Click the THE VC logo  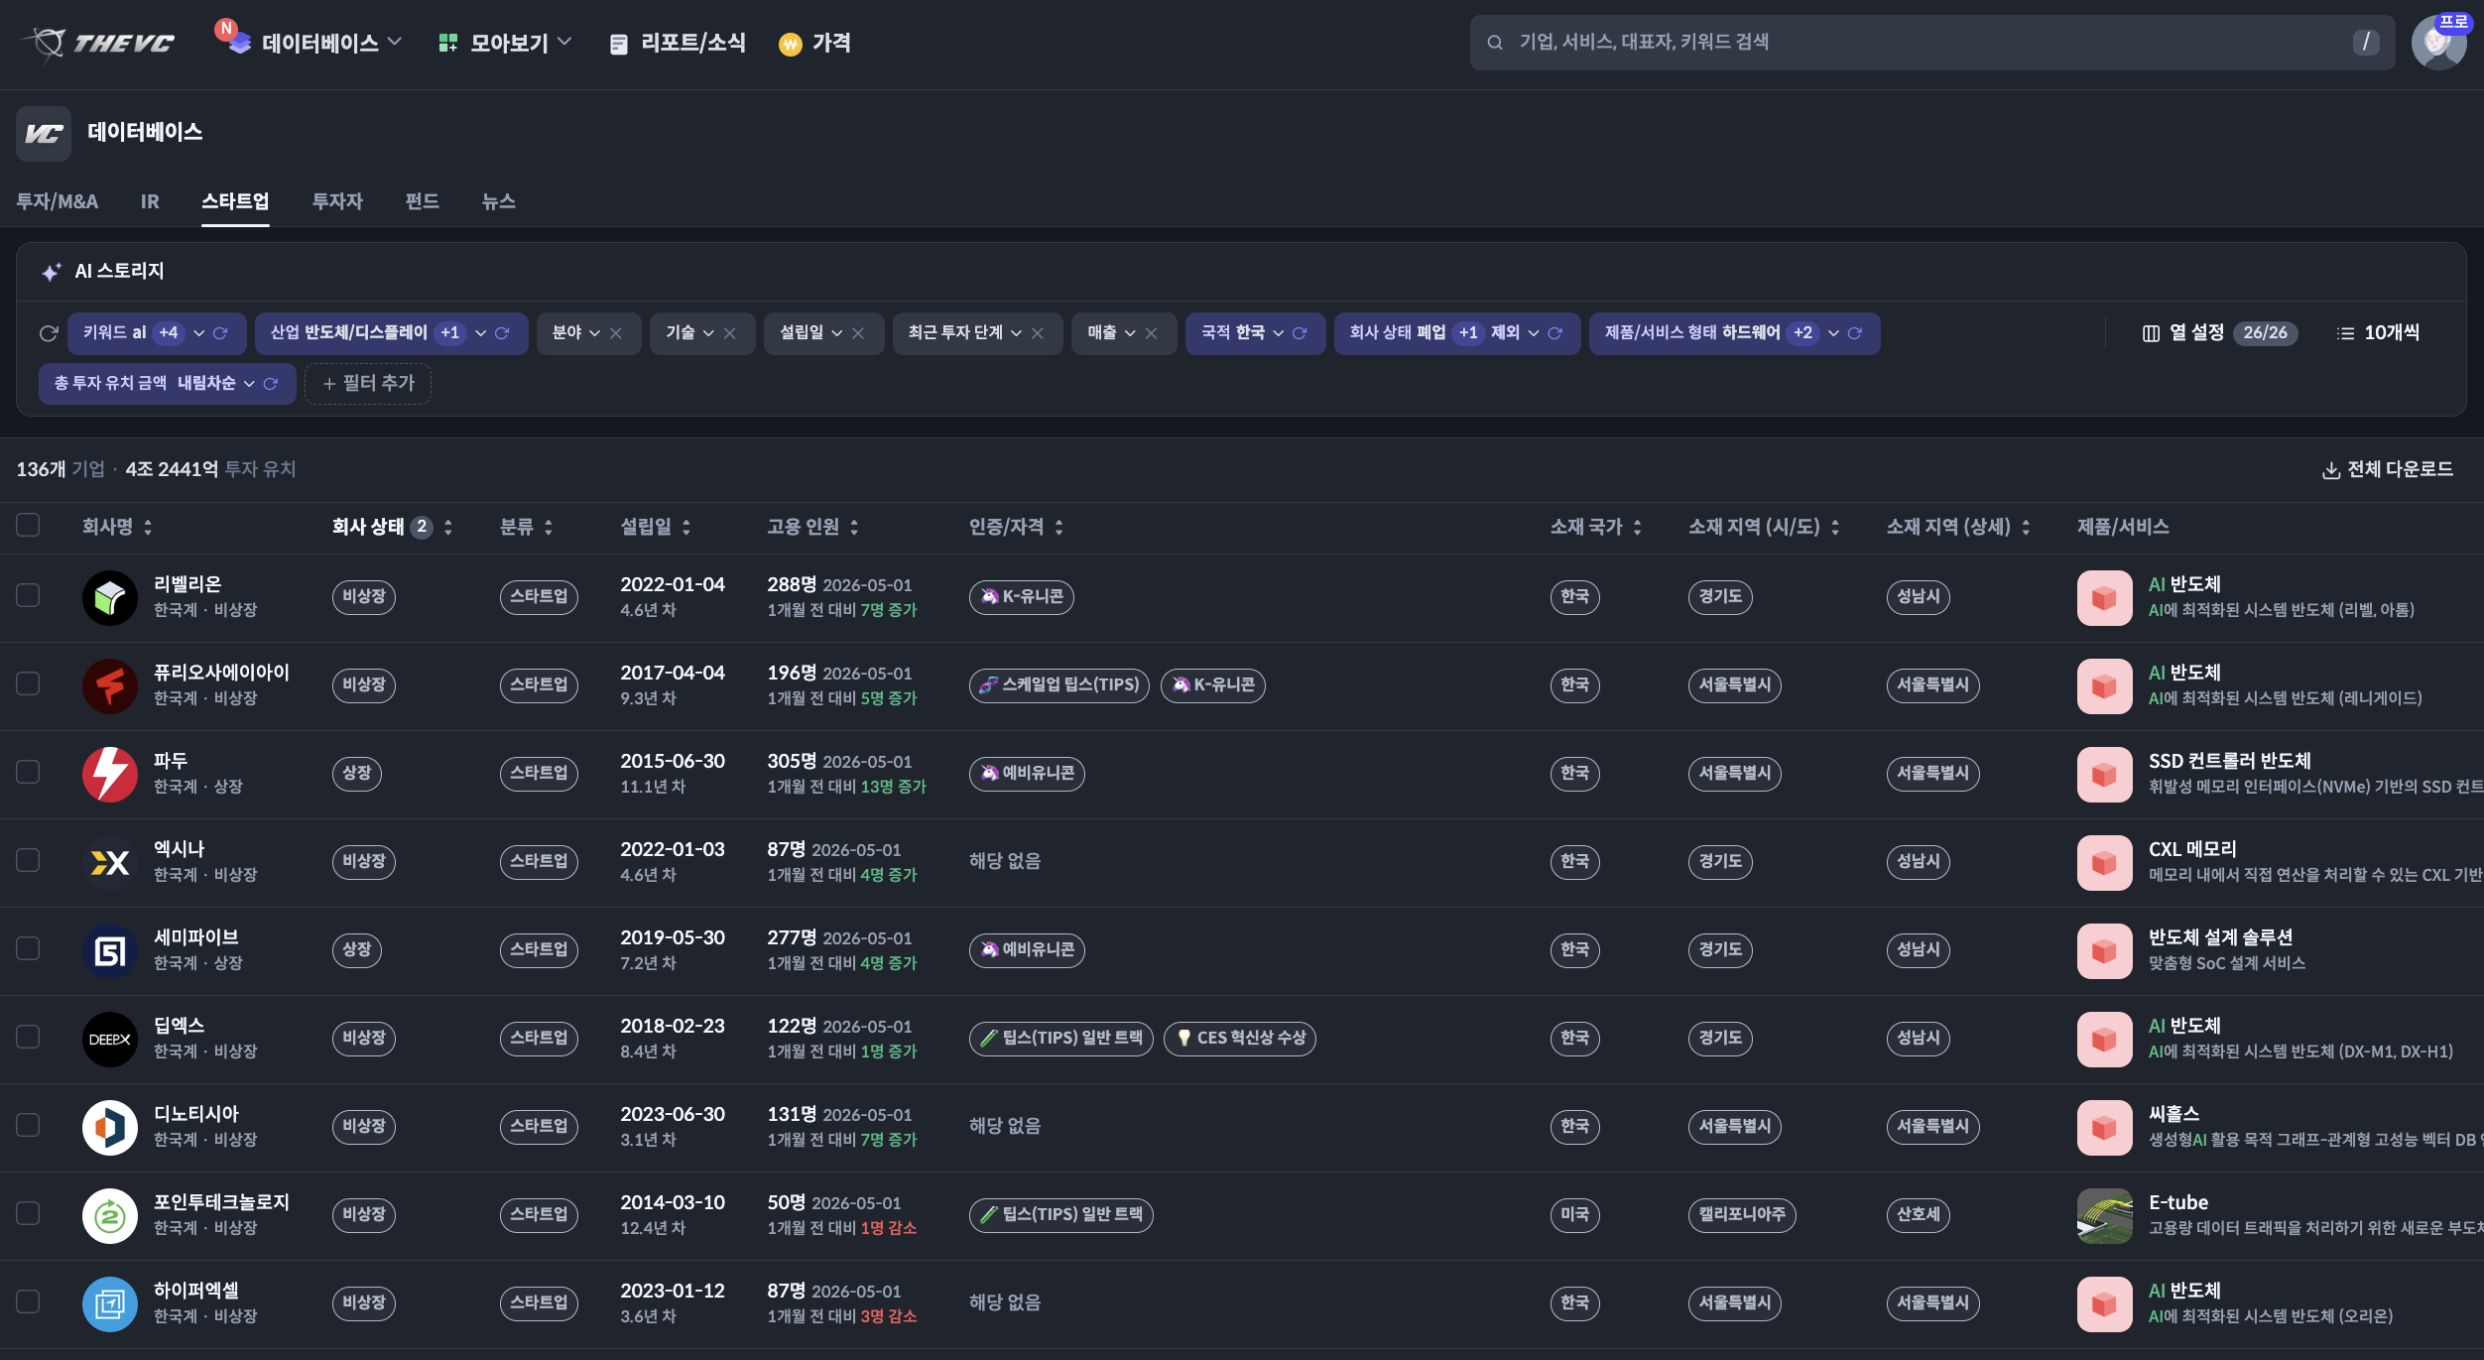tap(98, 43)
